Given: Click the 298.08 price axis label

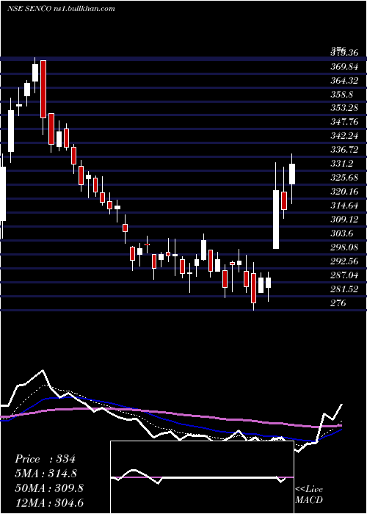Looking at the screenshot, I should point(345,247).
